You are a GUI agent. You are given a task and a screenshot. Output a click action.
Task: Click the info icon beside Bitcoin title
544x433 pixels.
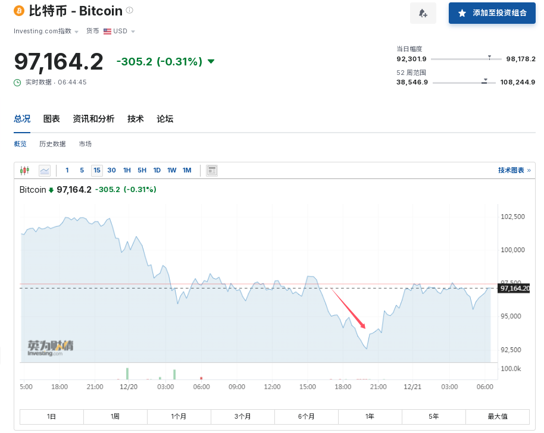pyautogui.click(x=130, y=11)
